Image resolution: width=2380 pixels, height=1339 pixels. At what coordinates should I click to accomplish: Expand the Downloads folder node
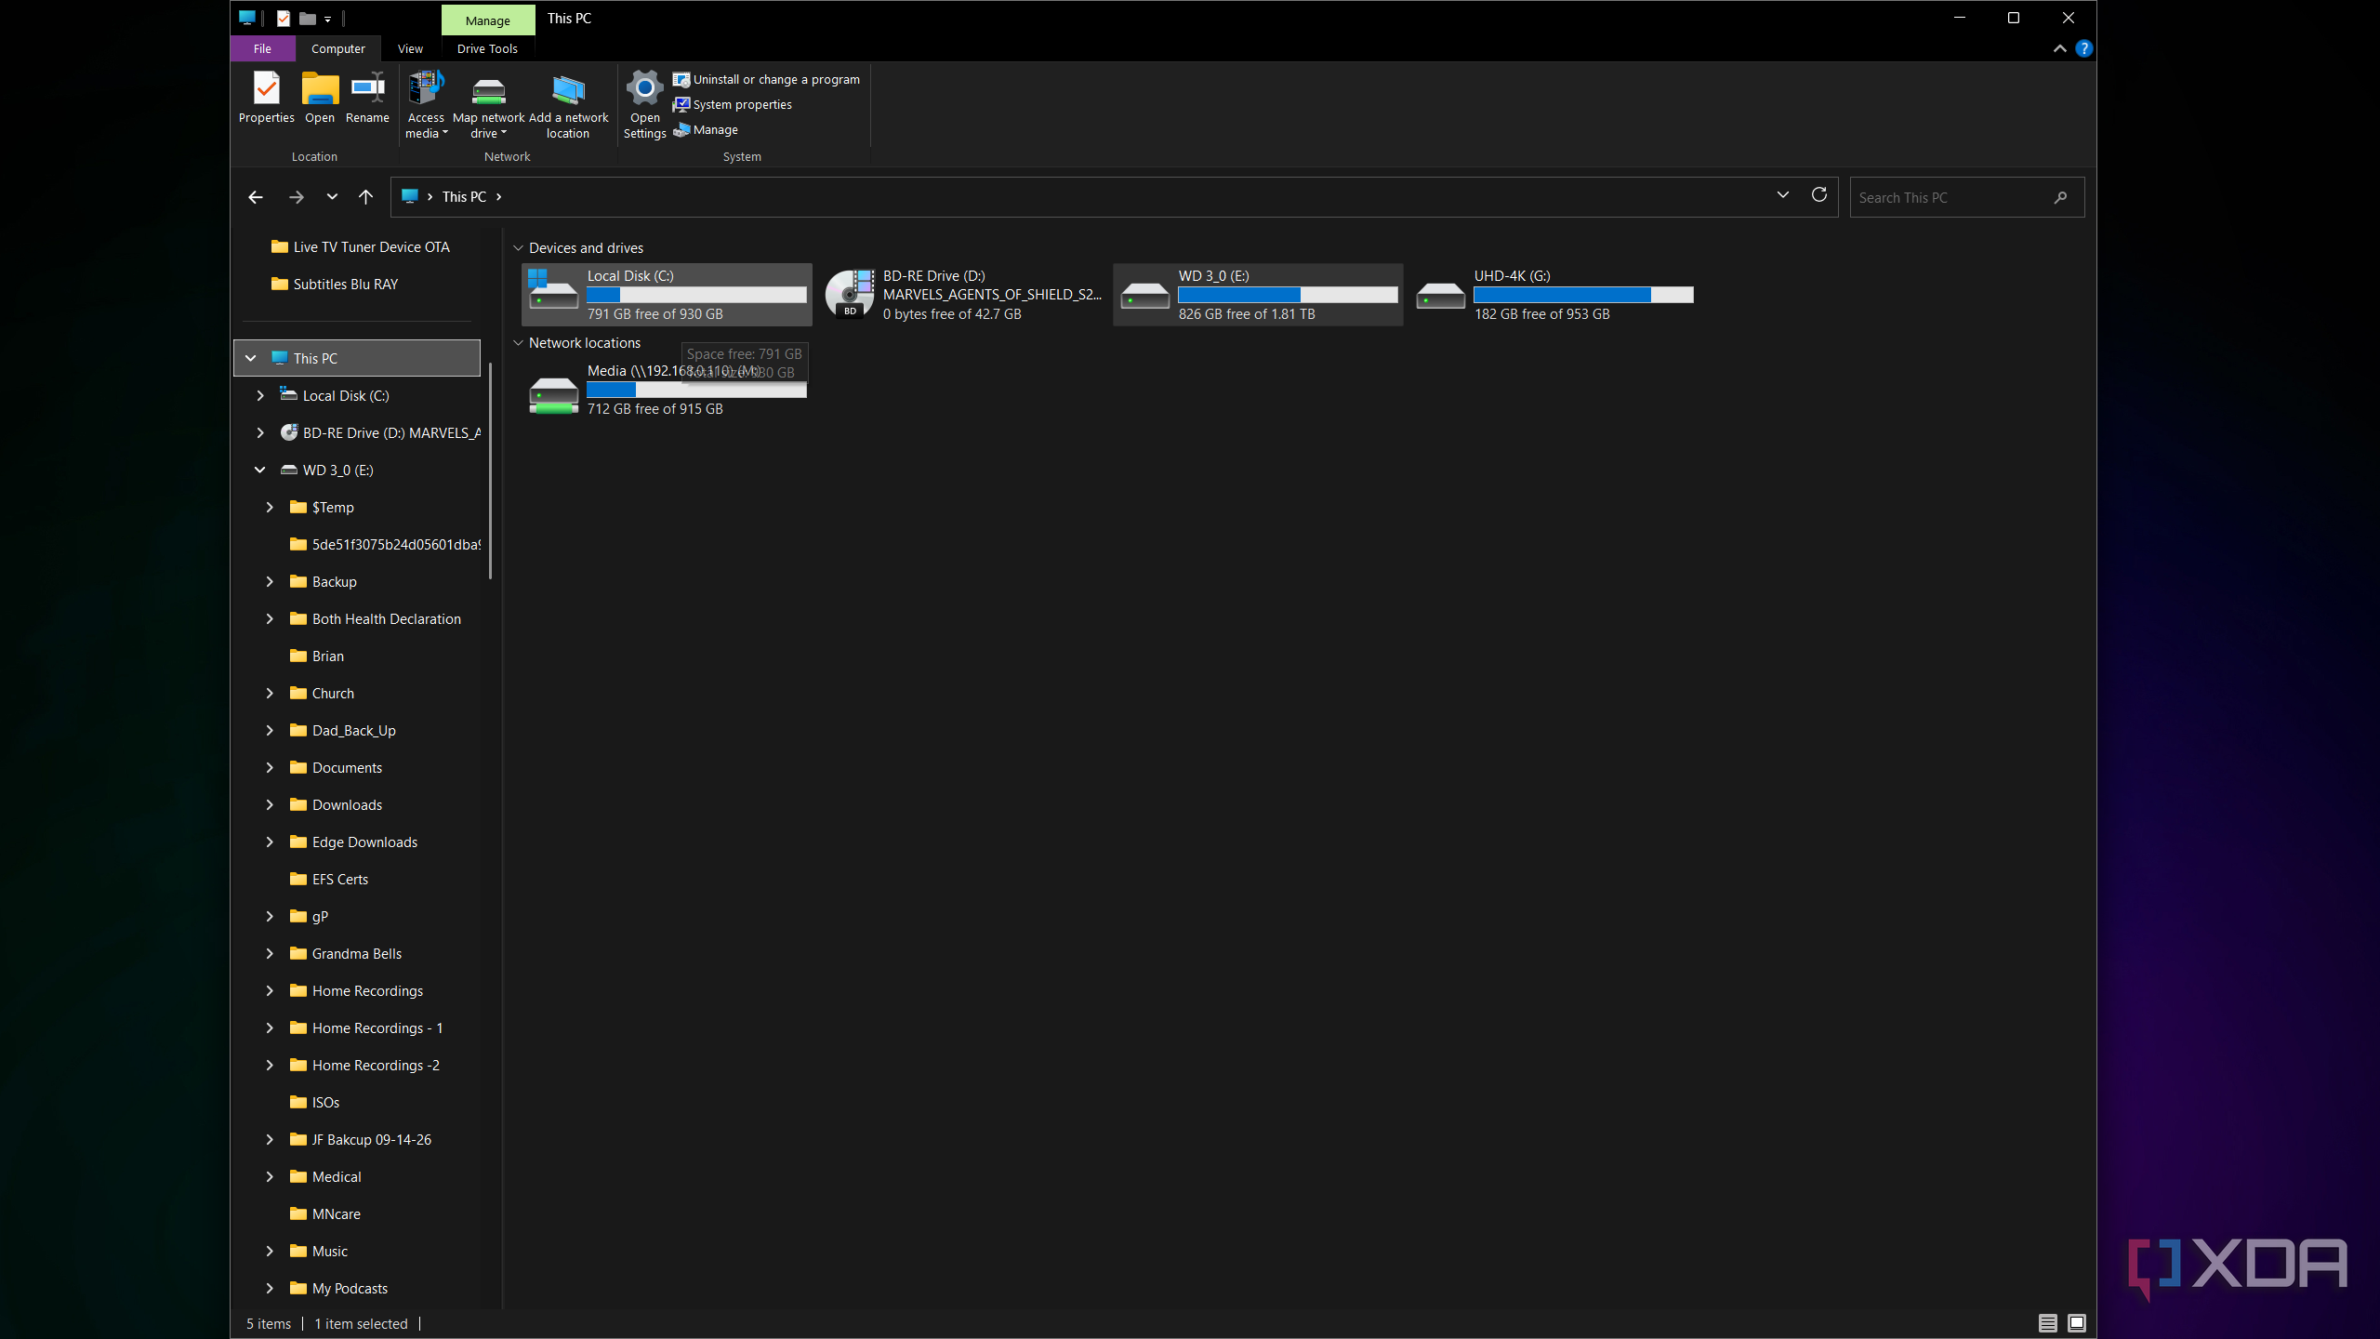coord(270,804)
